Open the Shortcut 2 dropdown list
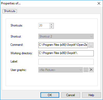 click(x=66, y=37)
